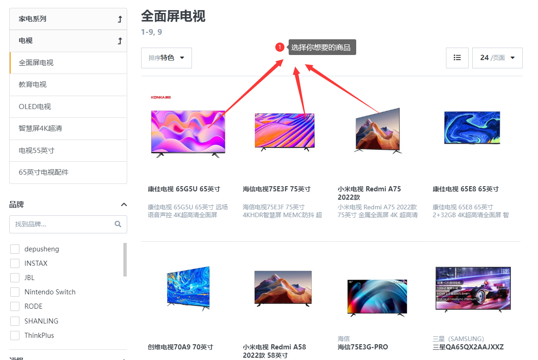Select the RODE brand checkbox
Viewport: 538px width, 360px height.
pyautogui.click(x=15, y=306)
